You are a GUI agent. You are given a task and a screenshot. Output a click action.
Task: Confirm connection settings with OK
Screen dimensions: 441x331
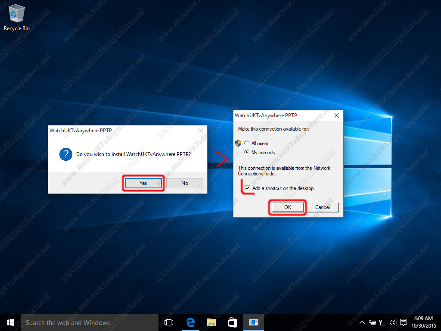click(x=287, y=207)
